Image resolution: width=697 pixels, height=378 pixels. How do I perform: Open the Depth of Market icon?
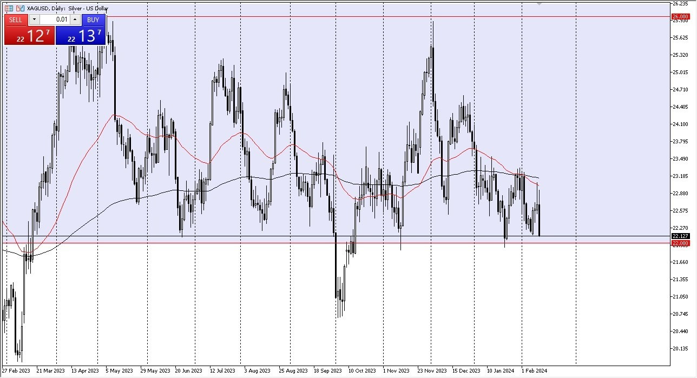pyautogui.click(x=9, y=8)
